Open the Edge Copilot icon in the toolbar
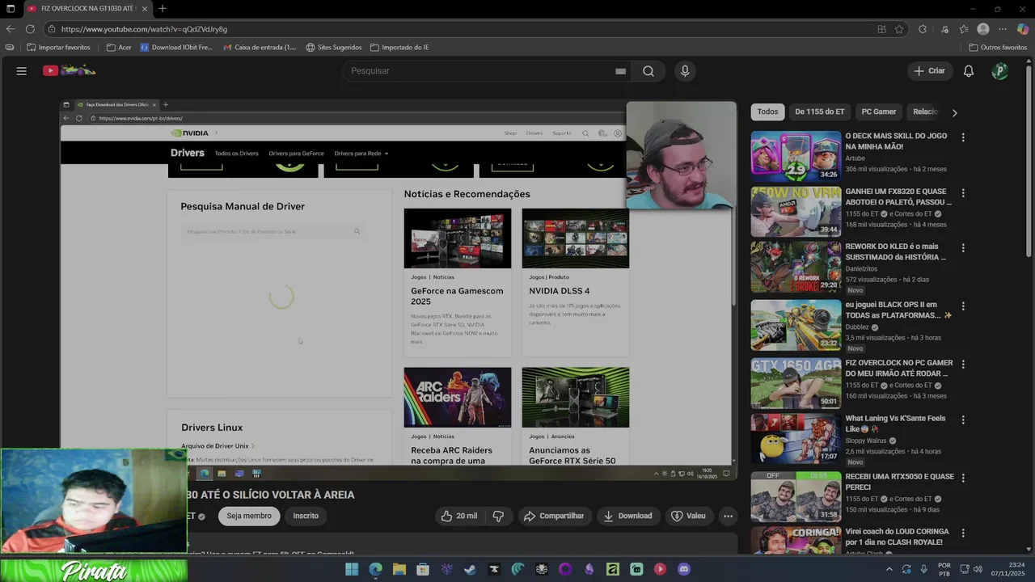The image size is (1035, 582). (x=1023, y=29)
